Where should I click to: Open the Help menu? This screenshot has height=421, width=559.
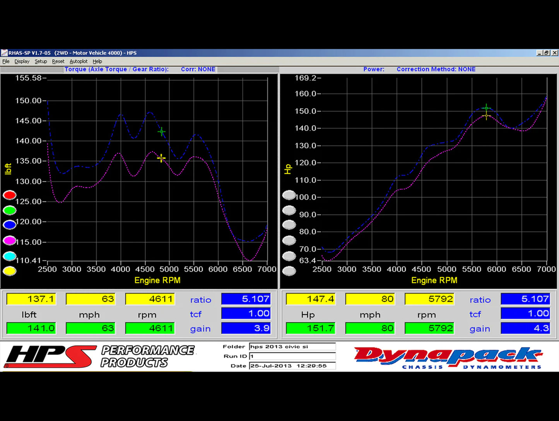[97, 61]
